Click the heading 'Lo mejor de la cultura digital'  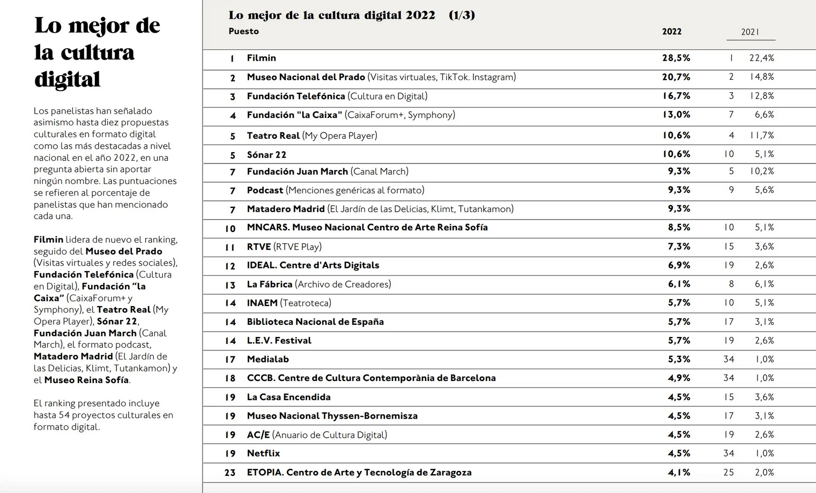[97, 52]
